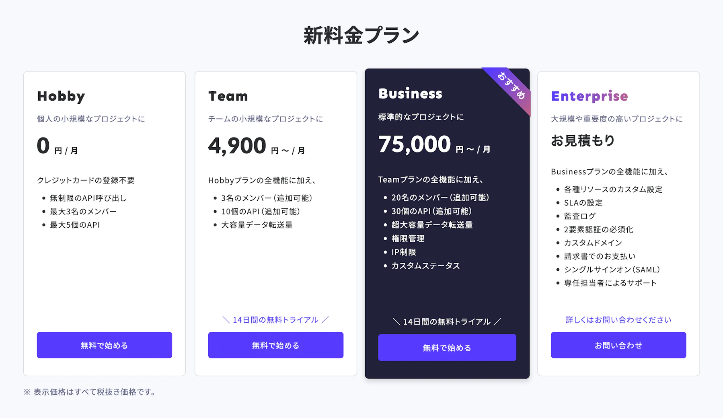723x418 pixels.
Task: Click the 75,000 price on Business card
Action: point(415,144)
